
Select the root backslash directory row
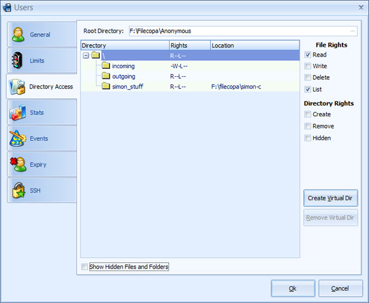(x=190, y=56)
